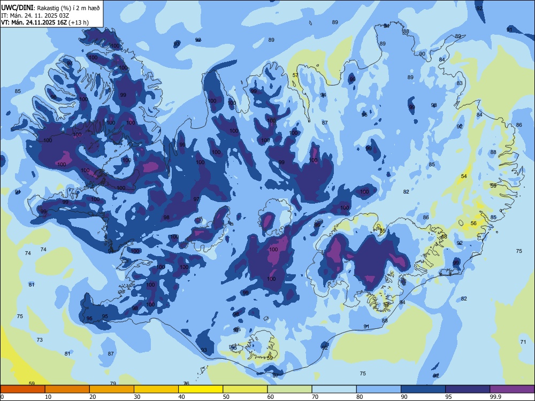
Task: Click the legend tick label '40'
Action: (x=182, y=397)
